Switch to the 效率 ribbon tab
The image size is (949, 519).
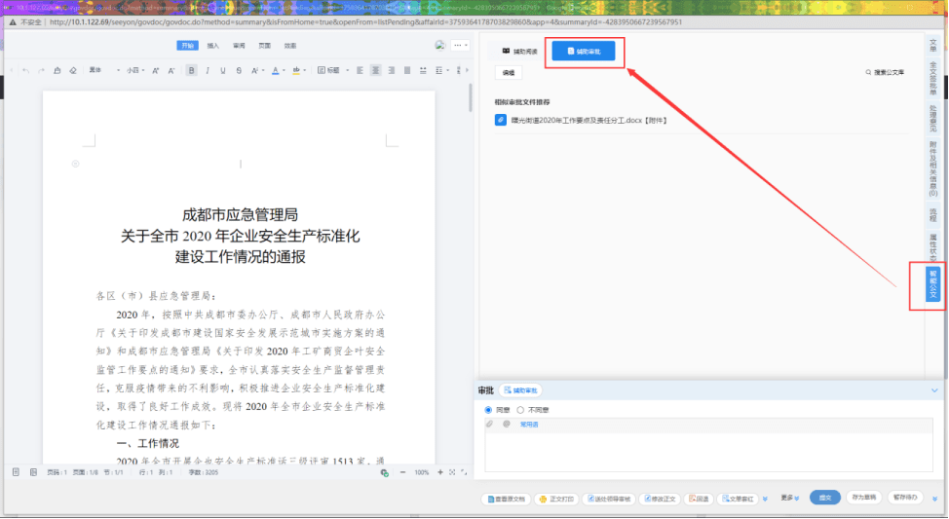(290, 46)
